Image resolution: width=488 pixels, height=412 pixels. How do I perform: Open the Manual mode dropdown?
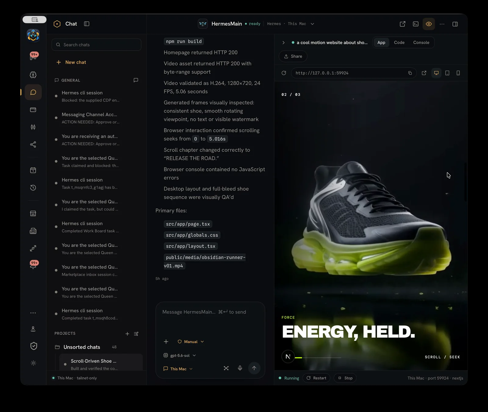pyautogui.click(x=191, y=342)
